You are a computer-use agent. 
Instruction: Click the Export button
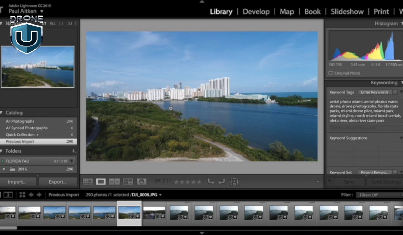58,182
